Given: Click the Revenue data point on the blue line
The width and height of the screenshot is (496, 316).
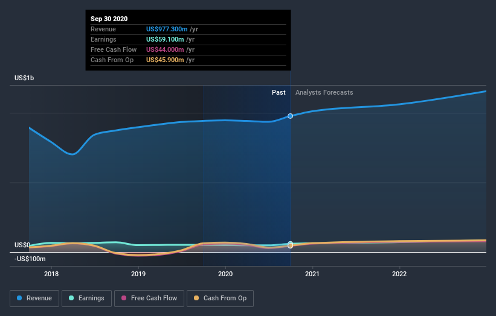Looking at the screenshot, I should click(x=290, y=116).
